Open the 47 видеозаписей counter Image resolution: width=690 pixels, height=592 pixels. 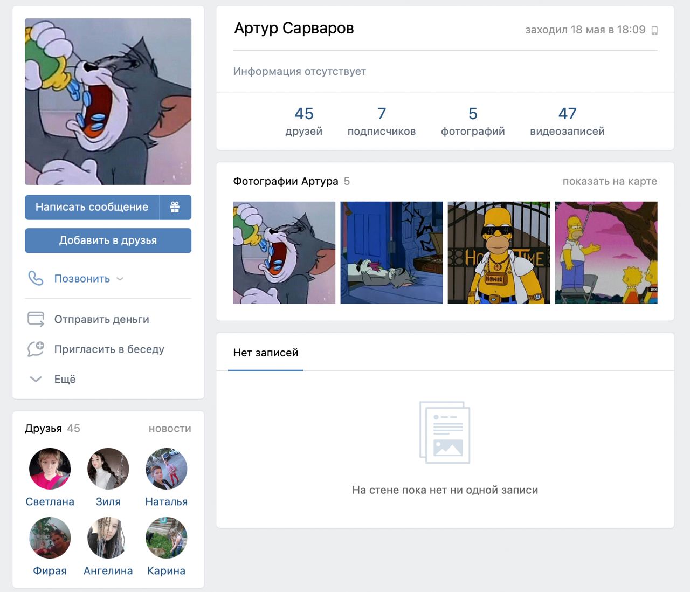(567, 121)
